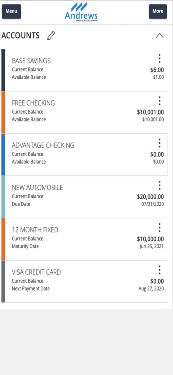Screen dimensions: 173x375
Task: View the VISA CREDIT CARD account
Action: coord(36,272)
